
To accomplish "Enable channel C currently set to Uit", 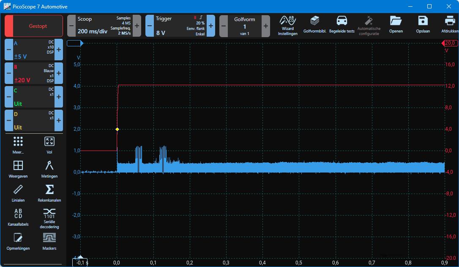I will click(x=33, y=97).
